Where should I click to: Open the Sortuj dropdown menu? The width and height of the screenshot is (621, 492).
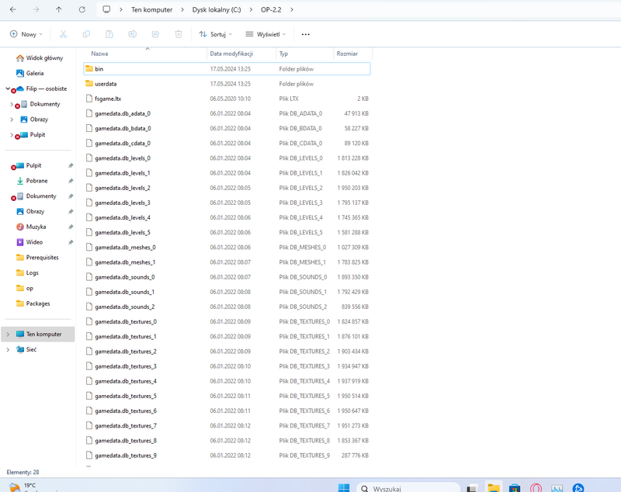[215, 34]
